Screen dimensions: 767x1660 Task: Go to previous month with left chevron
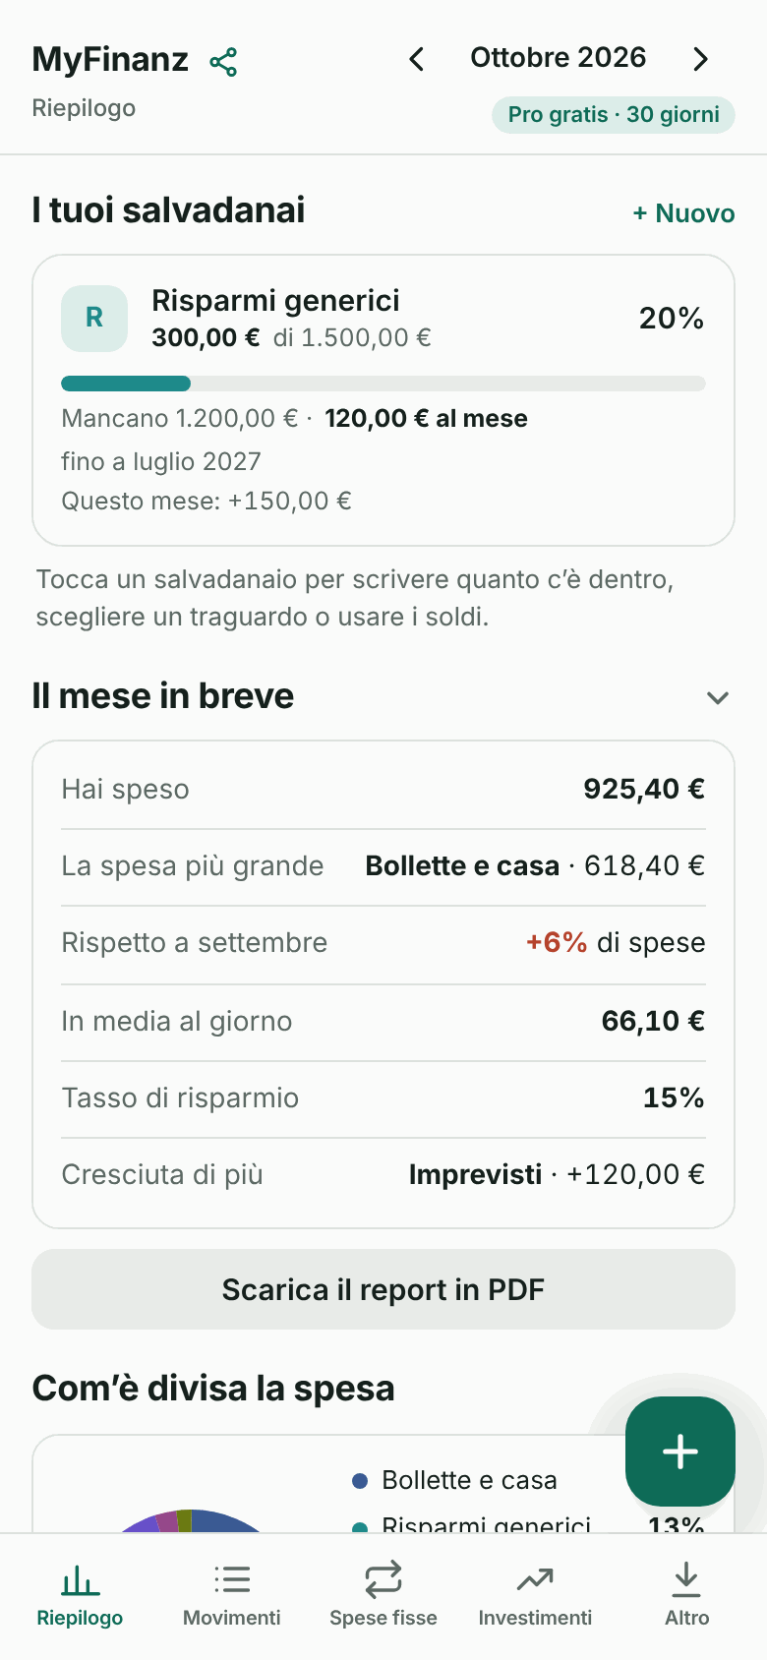417,59
